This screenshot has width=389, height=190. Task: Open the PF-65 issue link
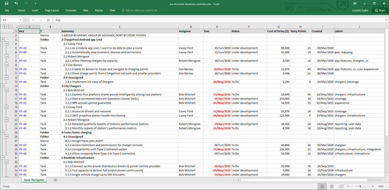[23, 149]
